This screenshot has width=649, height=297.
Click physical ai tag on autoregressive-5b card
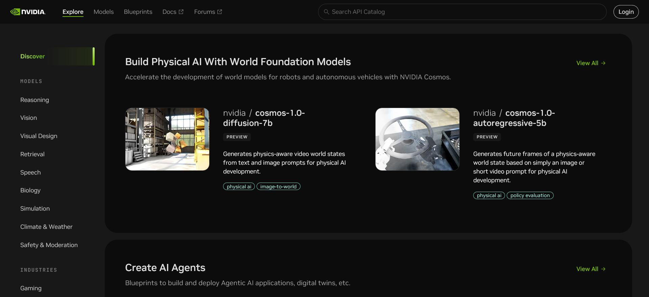[489, 195]
